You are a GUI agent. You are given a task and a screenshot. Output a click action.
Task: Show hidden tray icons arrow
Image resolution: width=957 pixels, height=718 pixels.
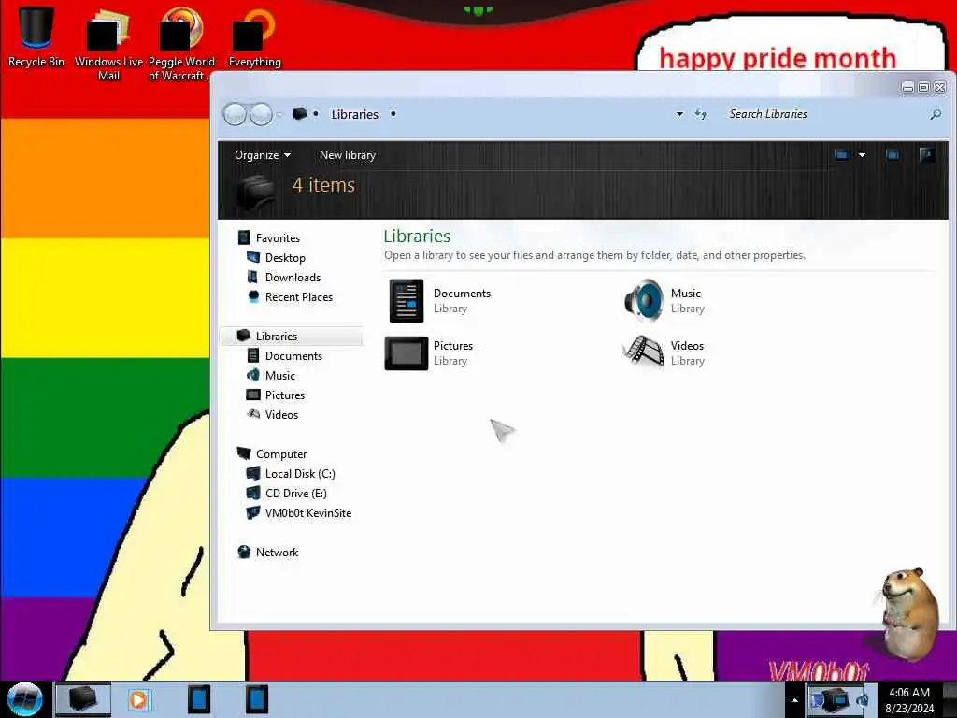[794, 700]
